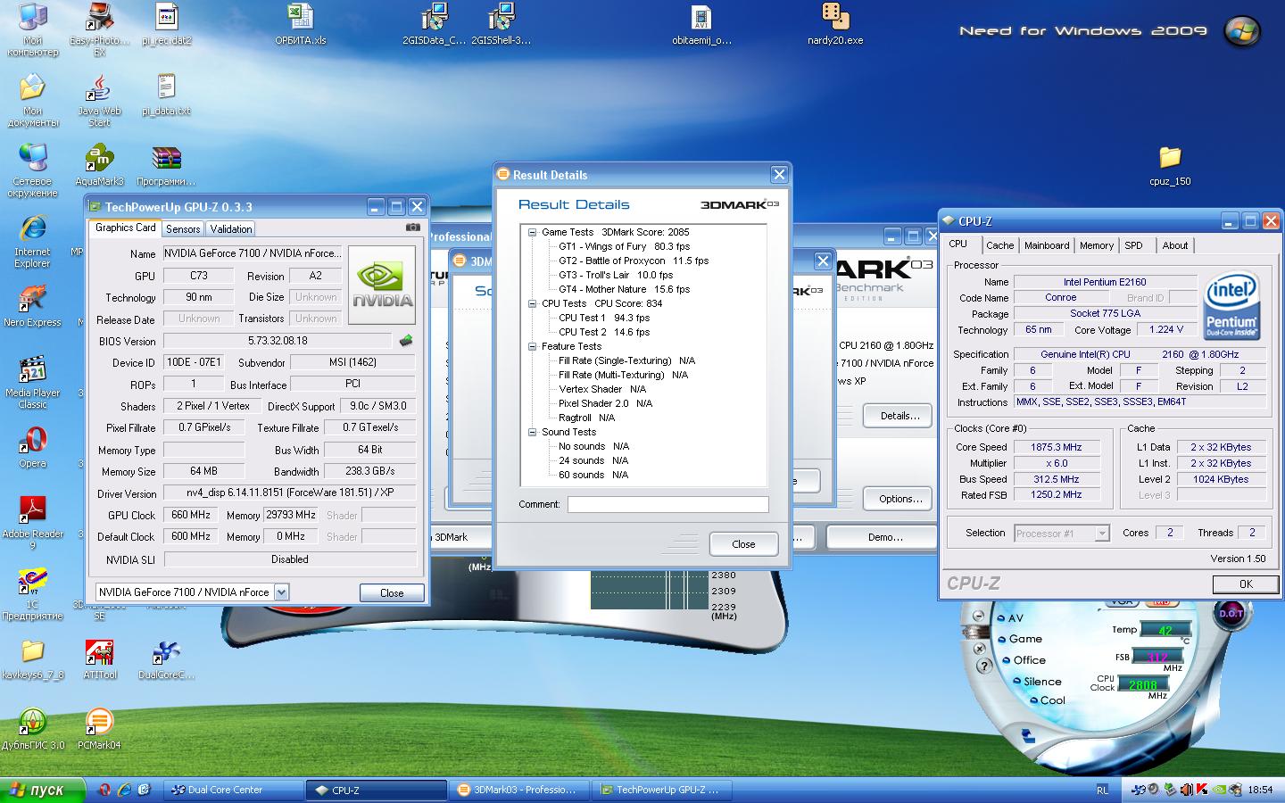This screenshot has height=803, width=1285.
Task: Open the ATITool desktop shortcut
Action: pos(100,659)
